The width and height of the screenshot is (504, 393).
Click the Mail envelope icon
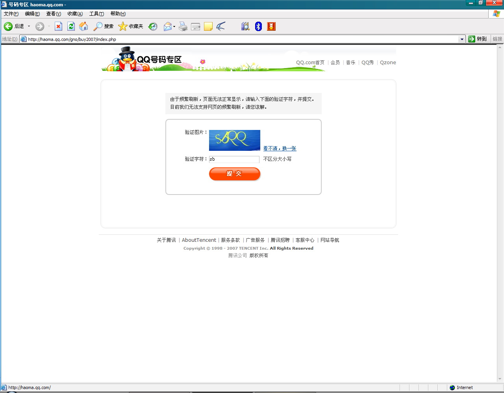tap(168, 26)
